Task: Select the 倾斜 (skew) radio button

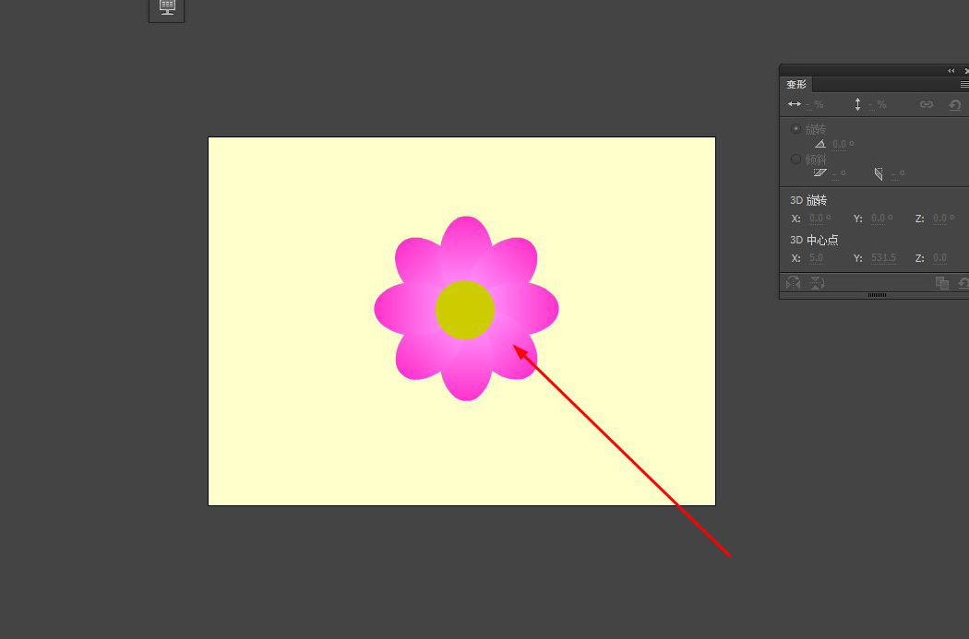Action: click(x=795, y=159)
